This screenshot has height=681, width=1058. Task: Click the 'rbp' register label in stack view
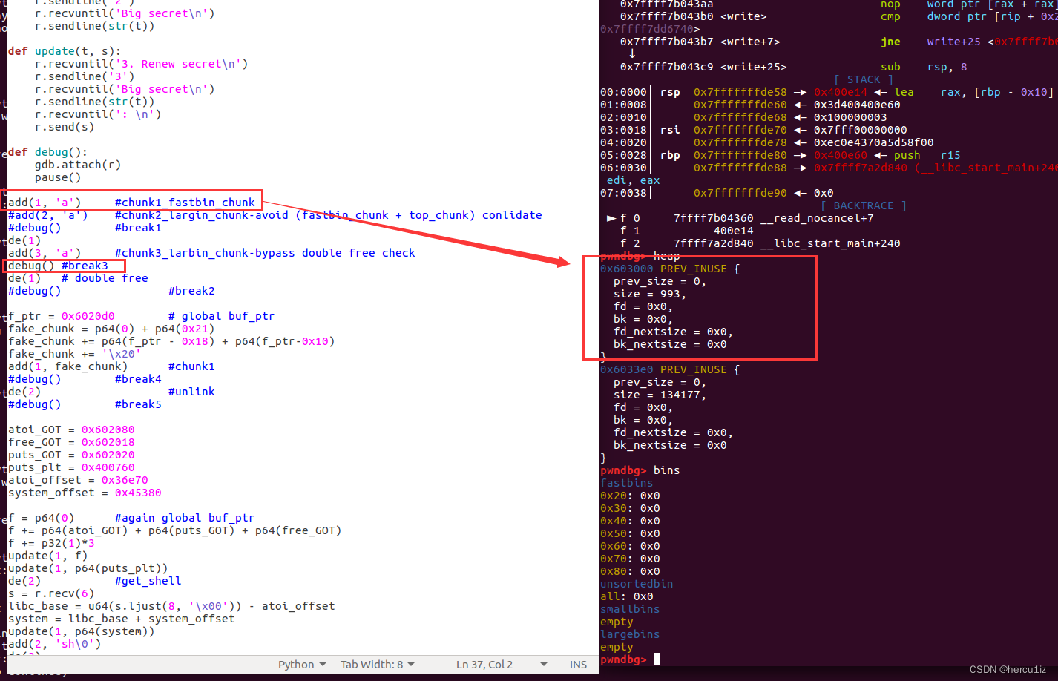[x=670, y=155]
